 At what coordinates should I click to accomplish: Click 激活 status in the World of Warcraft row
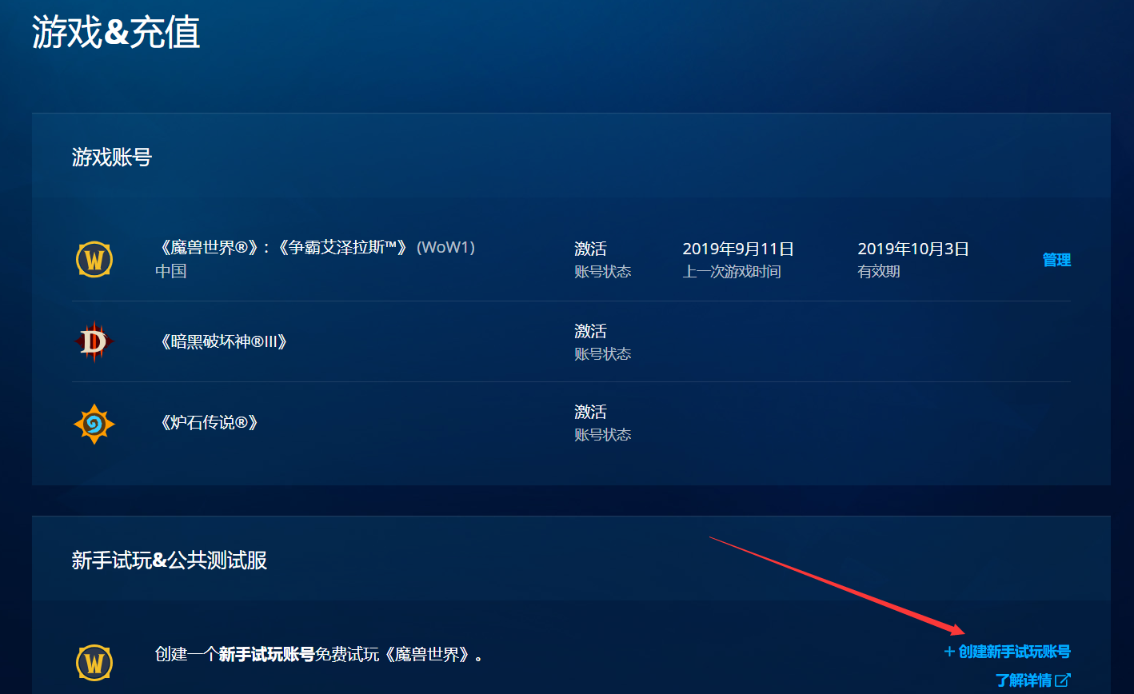coord(590,249)
